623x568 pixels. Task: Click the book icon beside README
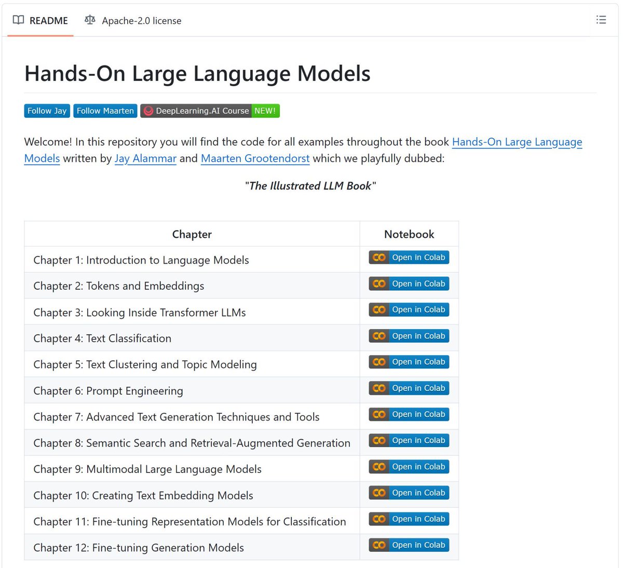click(x=18, y=20)
